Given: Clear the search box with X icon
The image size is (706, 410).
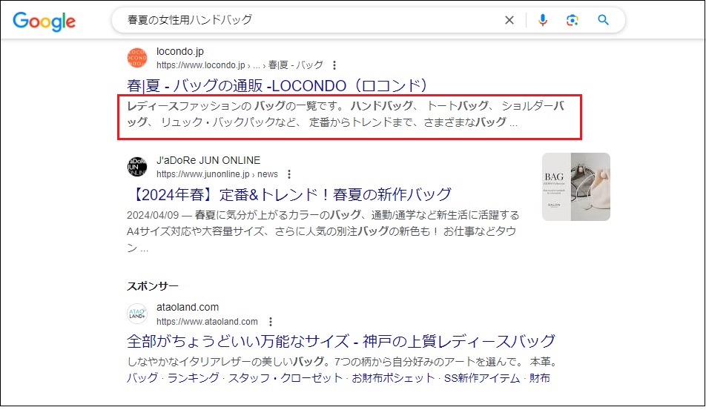Looking at the screenshot, I should [x=509, y=20].
